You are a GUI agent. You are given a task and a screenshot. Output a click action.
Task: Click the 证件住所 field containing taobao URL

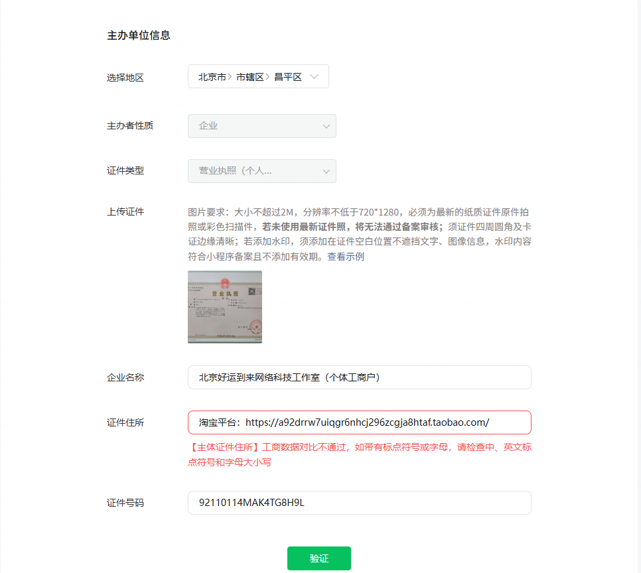[360, 422]
